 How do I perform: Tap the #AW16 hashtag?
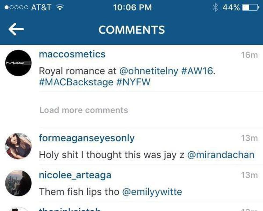198,71
